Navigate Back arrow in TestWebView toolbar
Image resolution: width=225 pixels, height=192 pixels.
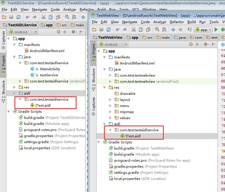[x=173, y=30]
